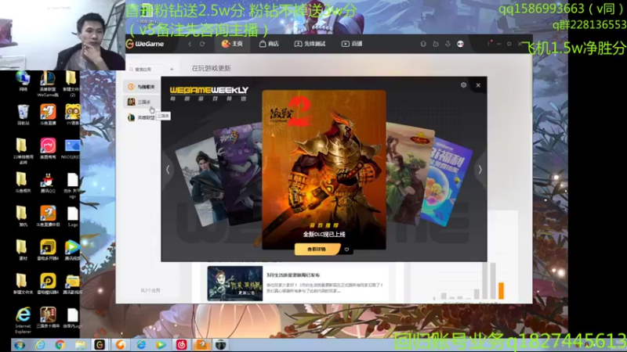Viewport: 627px width, 352px height.
Task: Open the 斗鱼直播伴侣 desktop shortcut
Action: click(48, 217)
